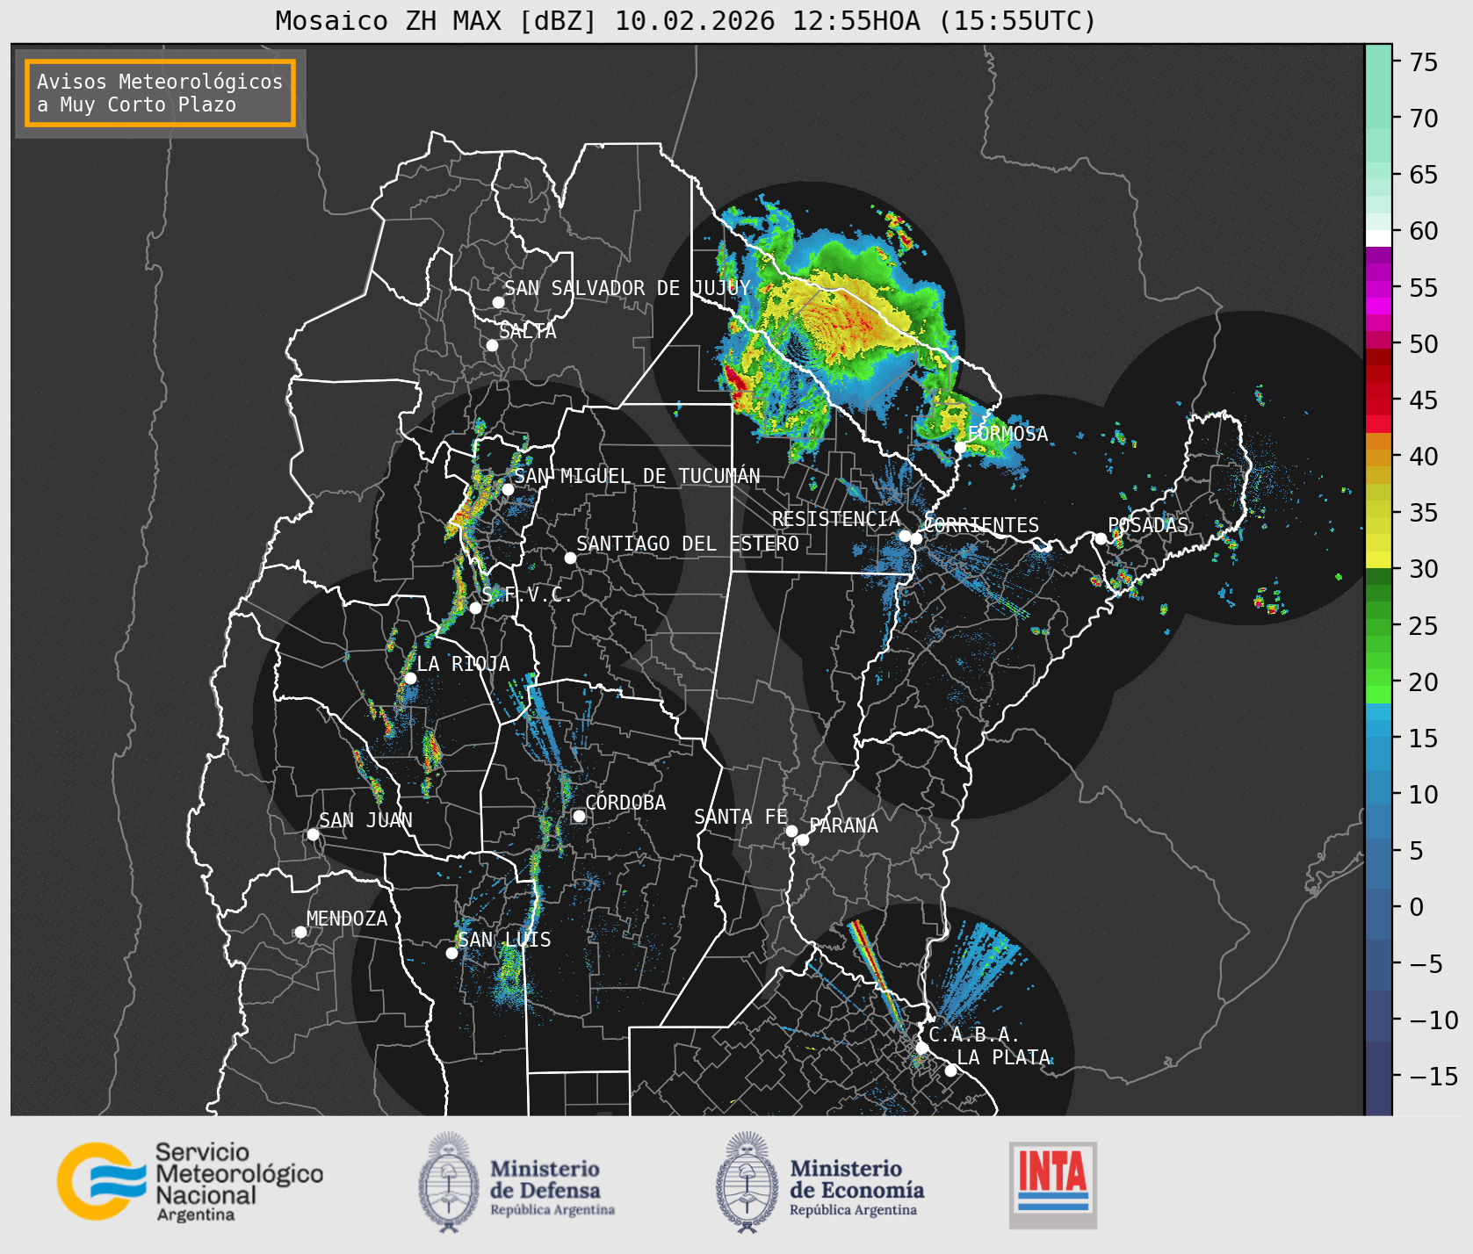Select the La Rioja city marker
Screen dimensions: 1473x1254
(410, 678)
